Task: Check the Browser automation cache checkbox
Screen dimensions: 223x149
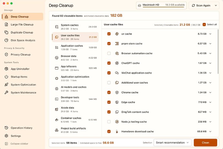Action: point(109,53)
